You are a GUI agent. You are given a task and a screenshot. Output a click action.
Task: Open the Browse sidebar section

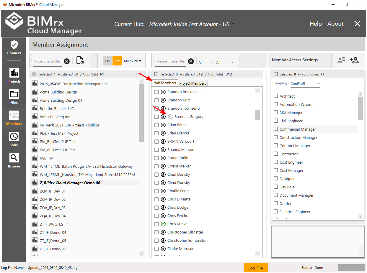[x=14, y=161]
